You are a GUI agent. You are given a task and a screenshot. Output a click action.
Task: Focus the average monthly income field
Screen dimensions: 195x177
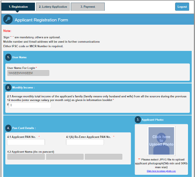[30, 105]
